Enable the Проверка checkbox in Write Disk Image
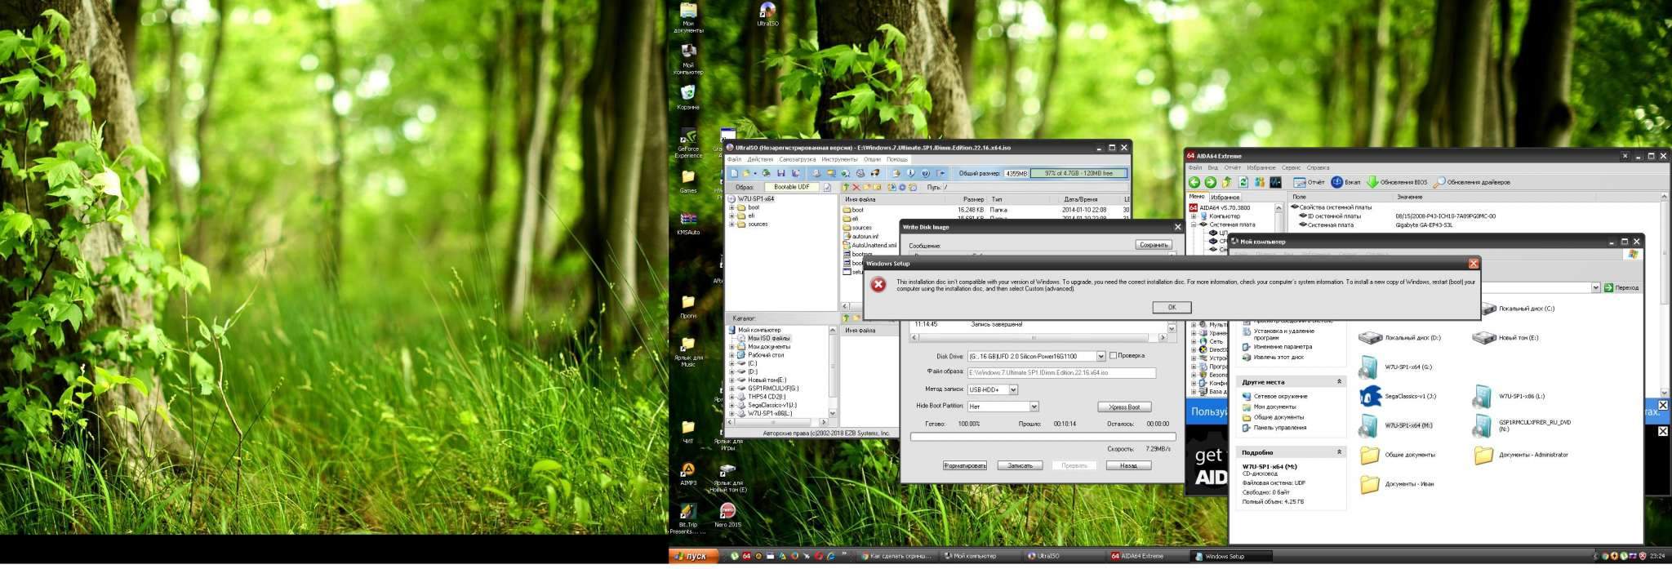Screen dimensions: 1672x569 click(1113, 356)
